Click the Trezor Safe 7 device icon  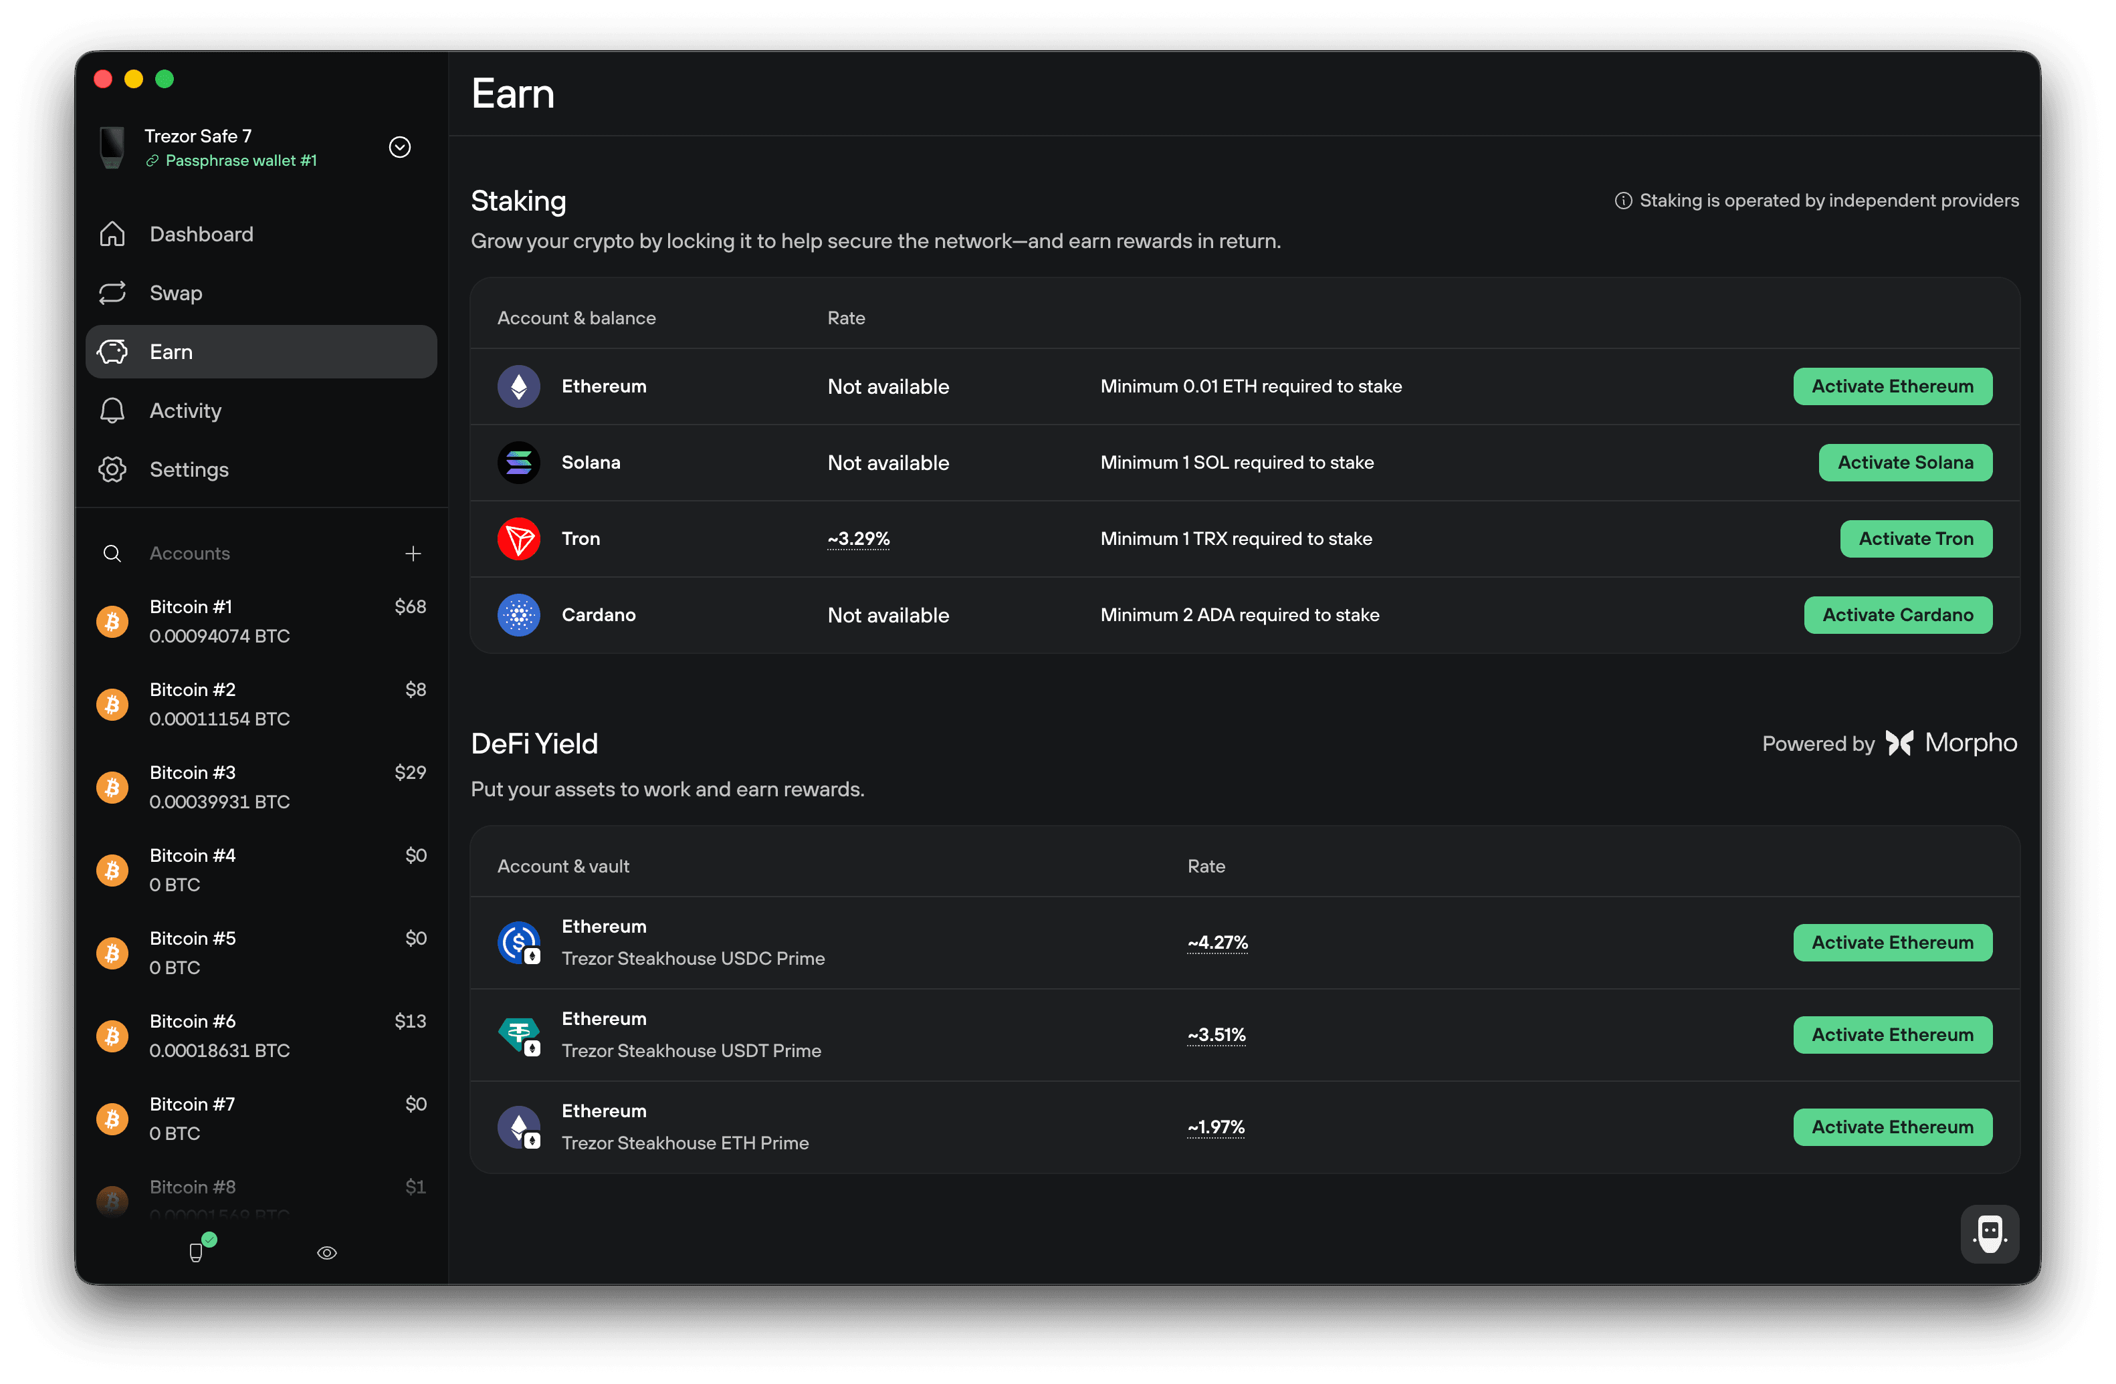[112, 146]
